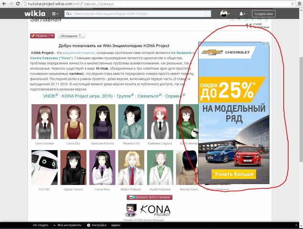
Task: Click the 25% discount ad banner
Action: pyautogui.click(x=231, y=90)
